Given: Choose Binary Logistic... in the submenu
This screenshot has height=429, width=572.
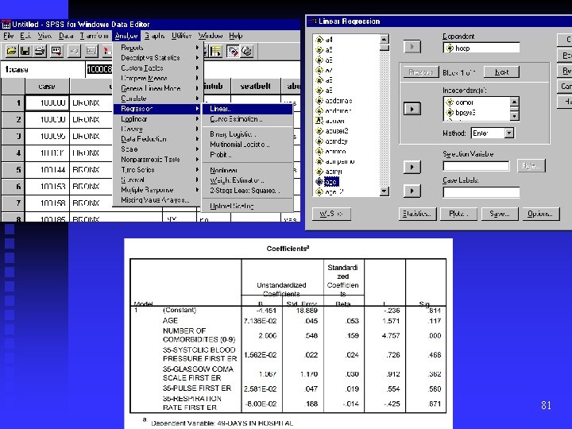Looking at the screenshot, I should point(247,134).
